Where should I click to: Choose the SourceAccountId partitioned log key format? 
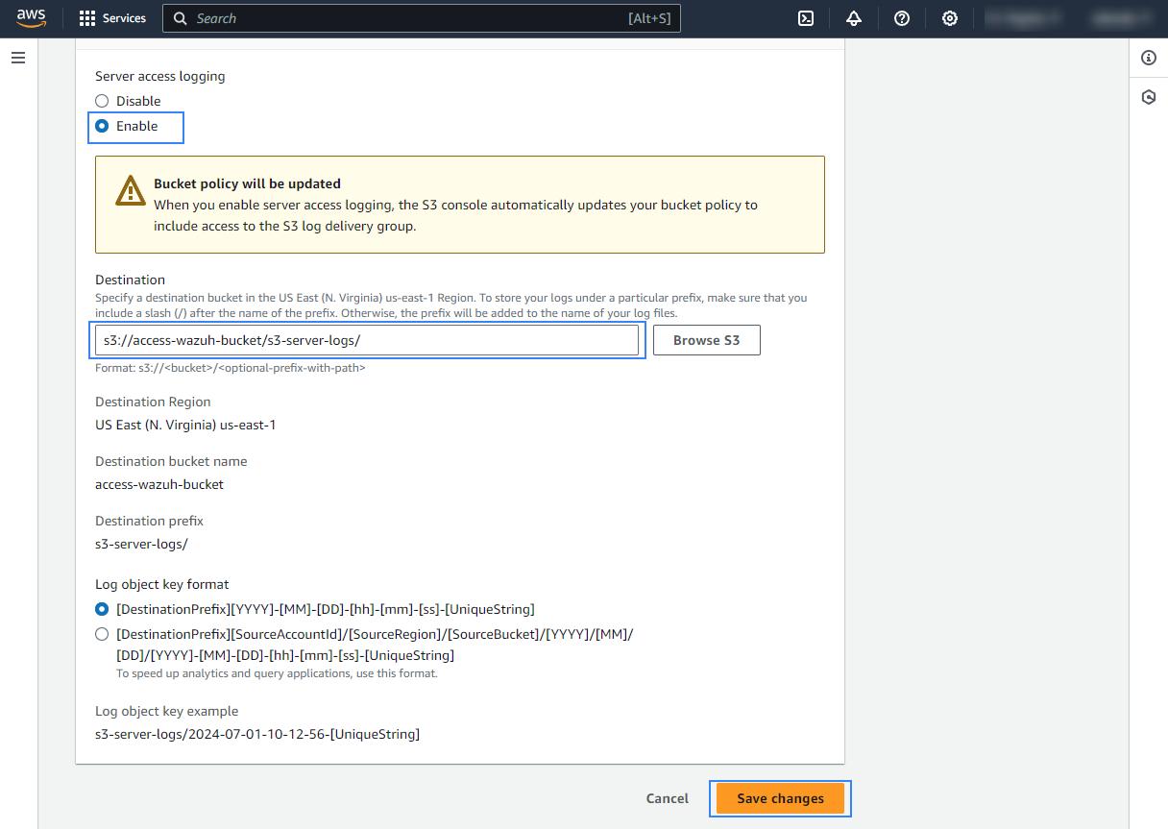pos(102,634)
